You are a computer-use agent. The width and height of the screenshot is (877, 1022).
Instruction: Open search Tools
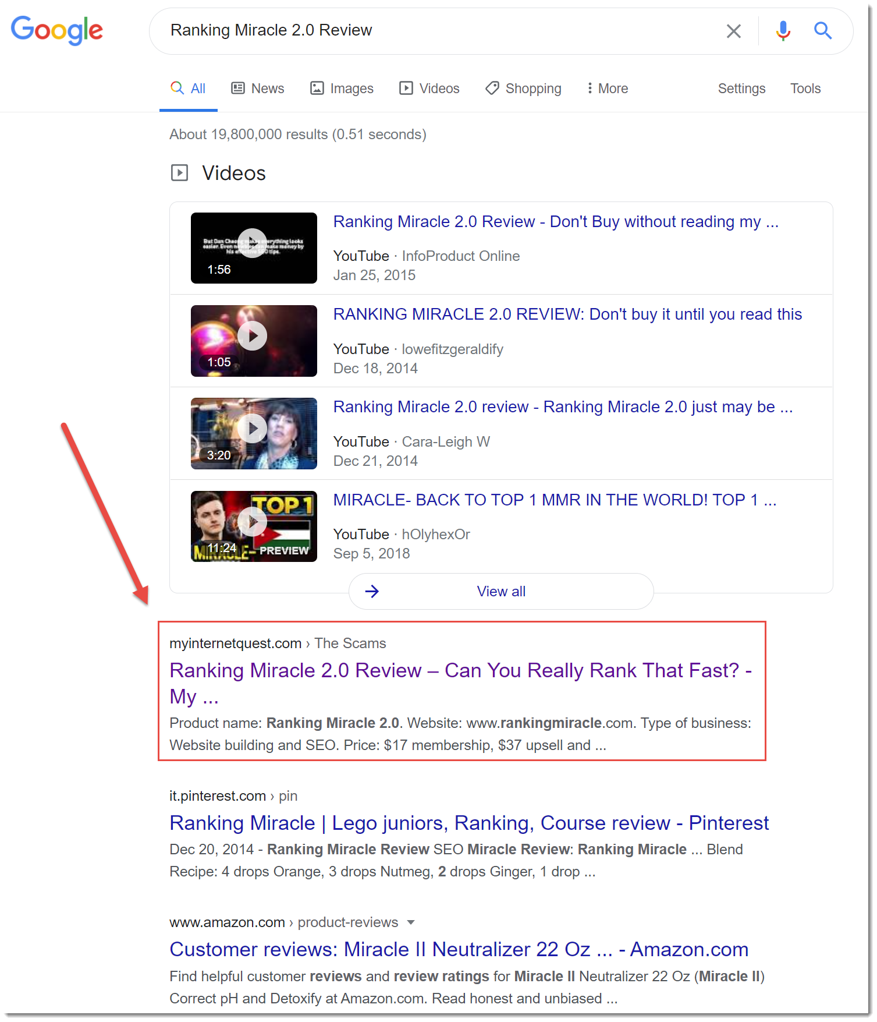pyautogui.click(x=805, y=89)
